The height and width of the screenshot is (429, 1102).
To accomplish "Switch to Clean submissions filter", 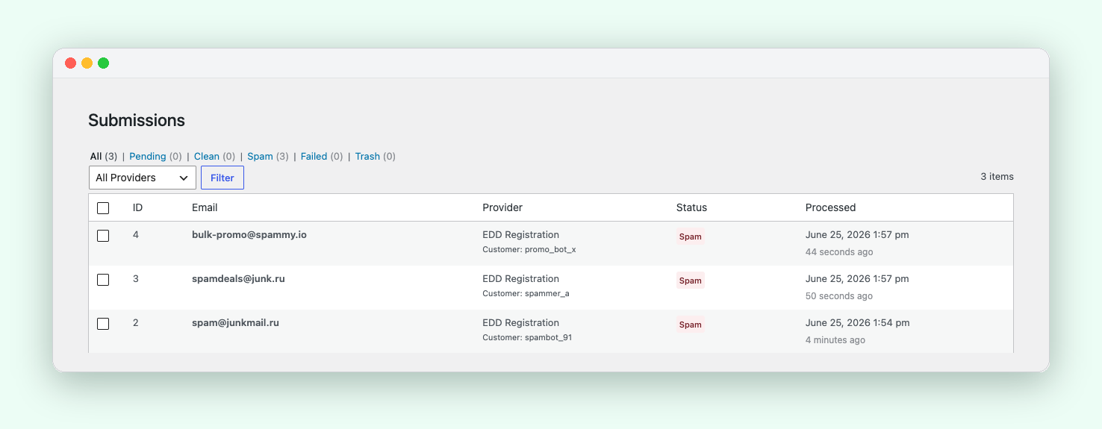I will [x=207, y=157].
